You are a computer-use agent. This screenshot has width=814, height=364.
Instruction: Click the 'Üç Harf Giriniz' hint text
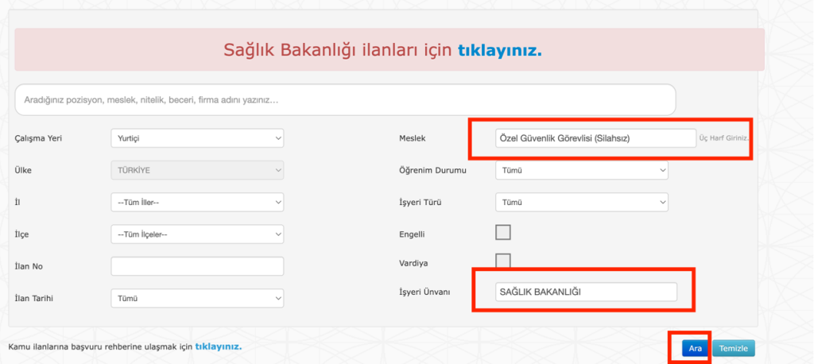click(723, 139)
